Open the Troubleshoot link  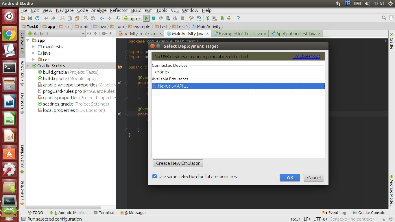coord(306,56)
